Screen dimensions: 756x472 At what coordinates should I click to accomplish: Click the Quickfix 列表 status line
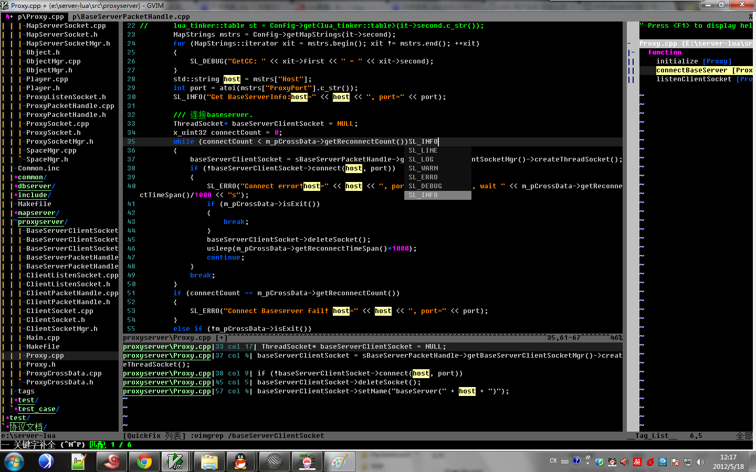[373, 436]
